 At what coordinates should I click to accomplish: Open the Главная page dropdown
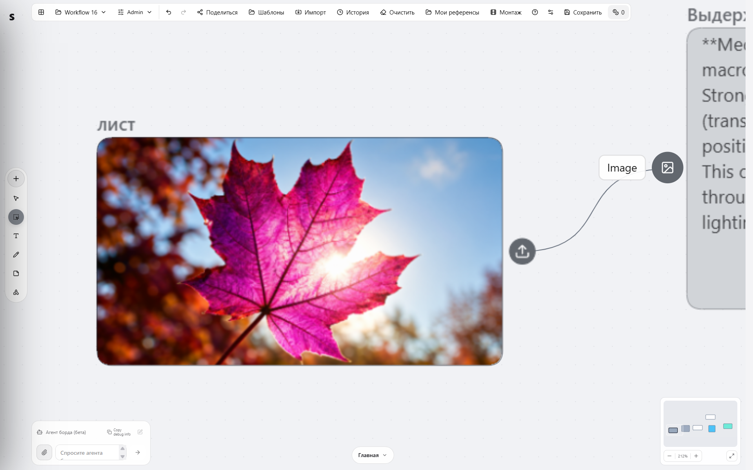[x=373, y=455]
